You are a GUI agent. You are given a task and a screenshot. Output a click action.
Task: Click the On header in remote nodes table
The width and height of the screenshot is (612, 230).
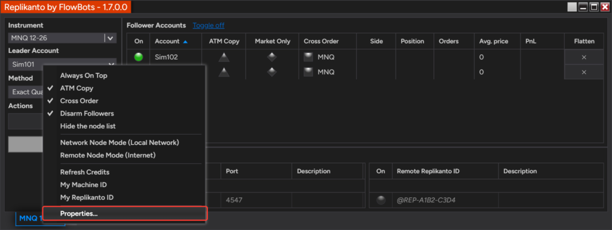click(x=381, y=171)
